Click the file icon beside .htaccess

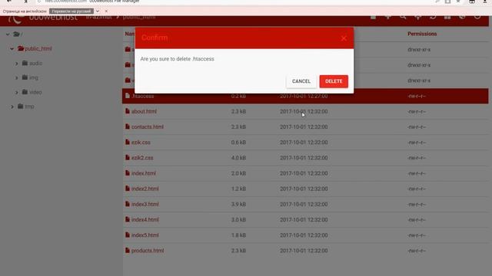pyautogui.click(x=128, y=96)
